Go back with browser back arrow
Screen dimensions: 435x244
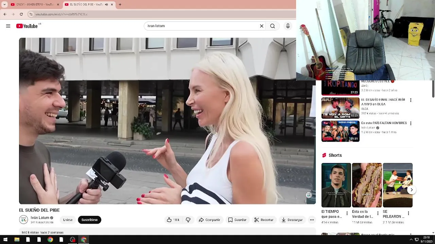point(5,14)
